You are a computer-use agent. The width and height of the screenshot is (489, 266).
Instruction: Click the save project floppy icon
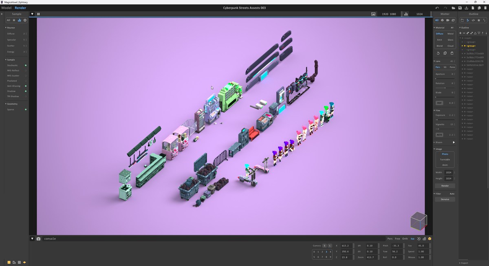(460, 8)
